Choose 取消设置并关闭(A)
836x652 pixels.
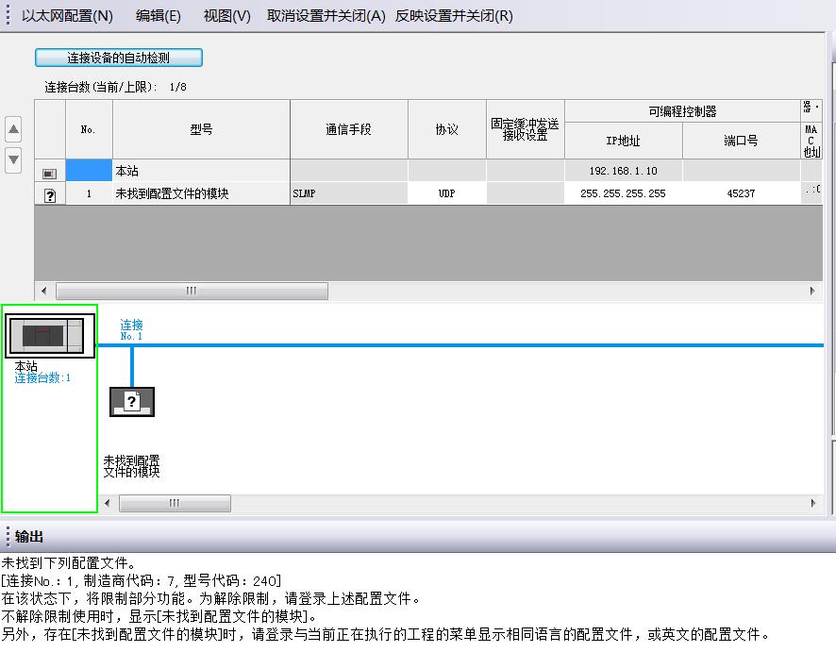coord(326,16)
